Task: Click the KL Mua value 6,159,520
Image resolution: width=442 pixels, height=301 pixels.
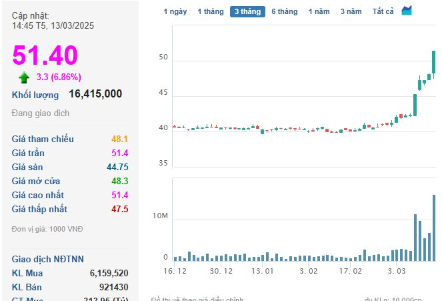Action: coord(109,273)
